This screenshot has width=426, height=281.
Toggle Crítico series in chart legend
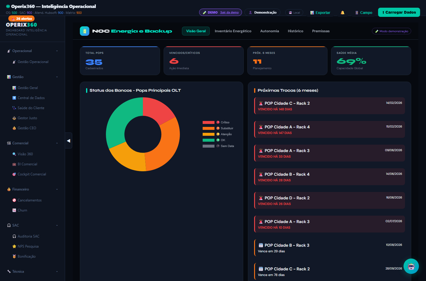pyautogui.click(x=216, y=122)
